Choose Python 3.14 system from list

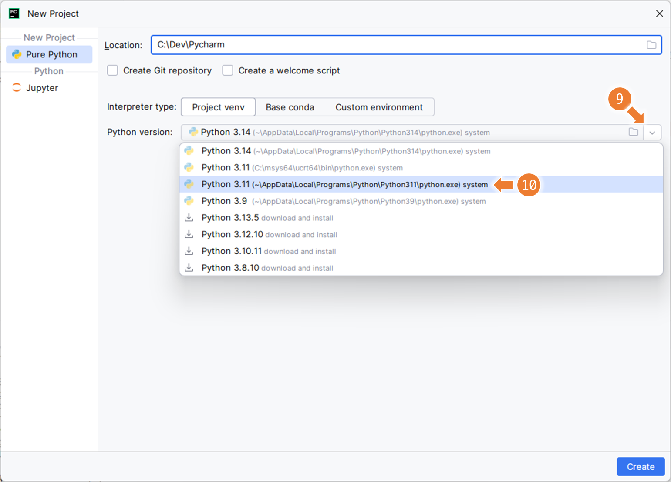coord(421,151)
